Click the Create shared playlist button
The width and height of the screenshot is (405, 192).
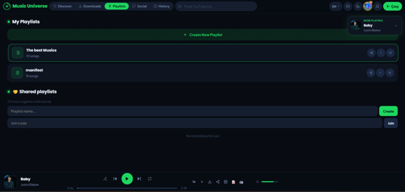(x=388, y=111)
